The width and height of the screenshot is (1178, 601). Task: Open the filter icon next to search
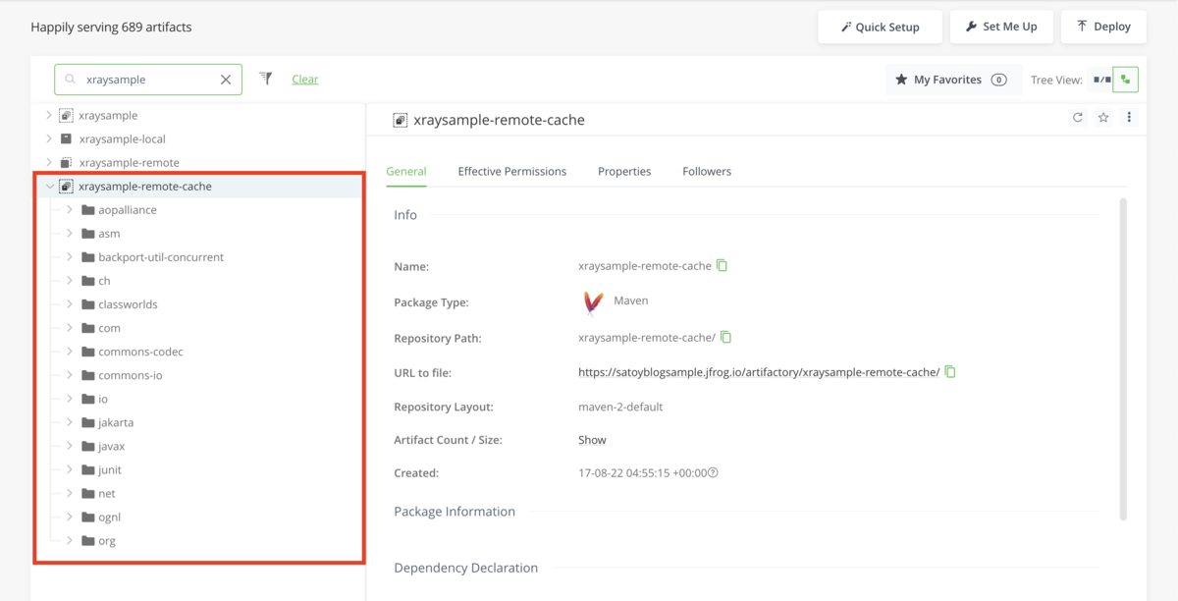pyautogui.click(x=265, y=79)
